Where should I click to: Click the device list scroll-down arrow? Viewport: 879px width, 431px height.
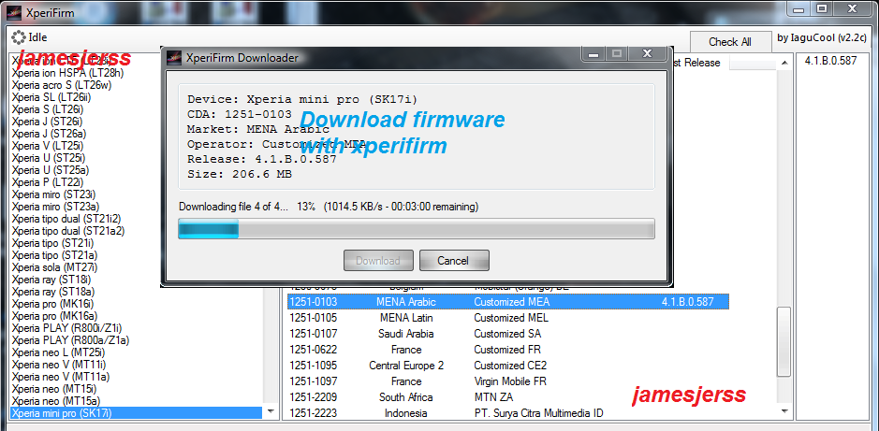(x=271, y=412)
